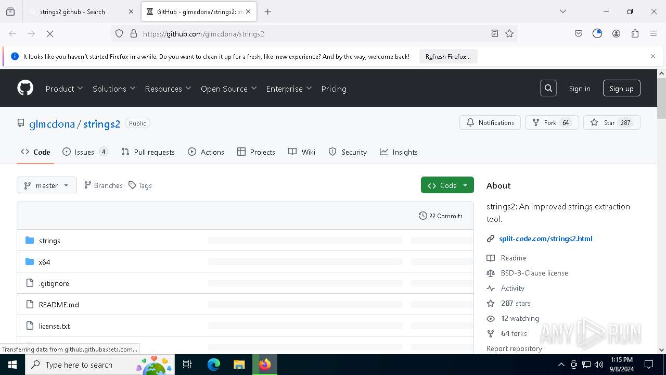The width and height of the screenshot is (666, 375).
Task: View Tags list
Action: pos(140,185)
